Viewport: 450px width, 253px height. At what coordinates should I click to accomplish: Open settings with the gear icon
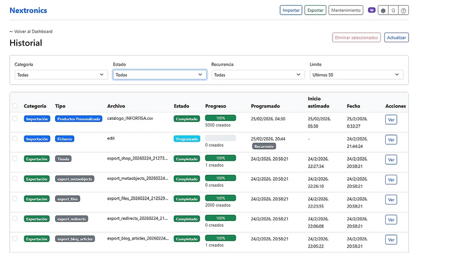[383, 10]
